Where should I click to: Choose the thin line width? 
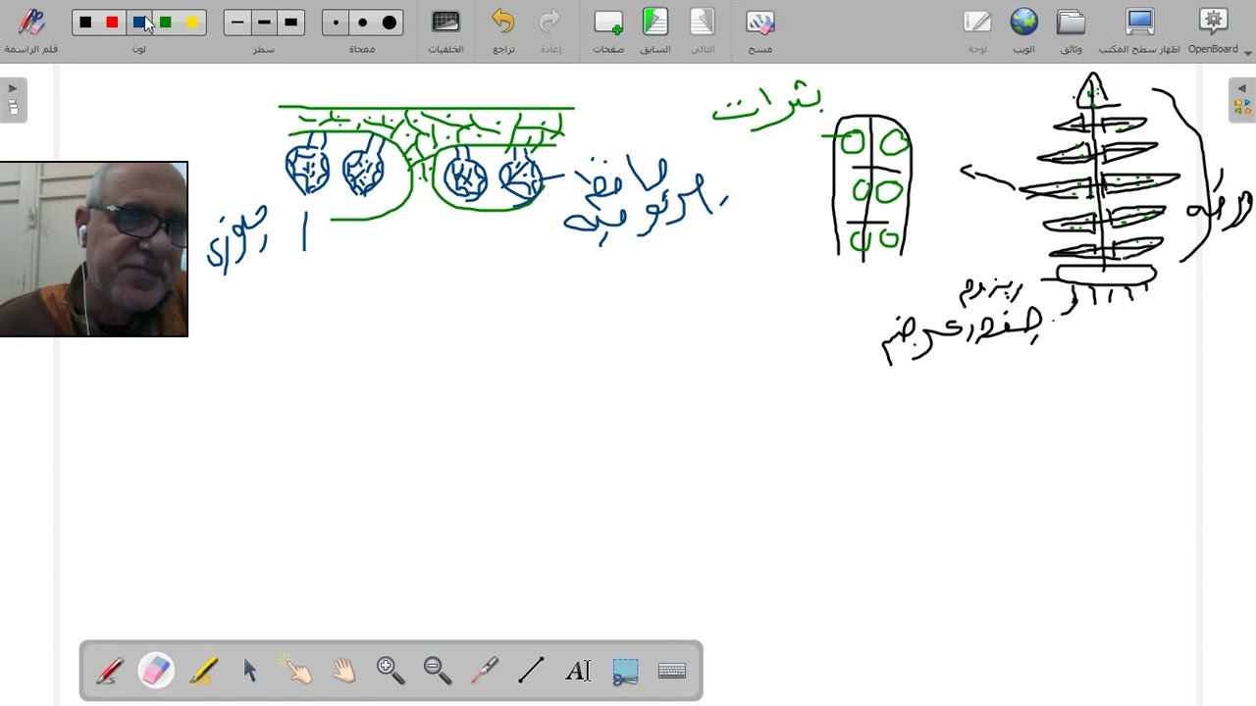pos(237,23)
